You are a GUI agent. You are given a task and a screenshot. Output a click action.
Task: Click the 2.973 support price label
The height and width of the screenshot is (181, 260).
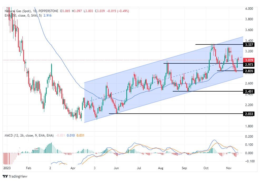tap(249, 64)
